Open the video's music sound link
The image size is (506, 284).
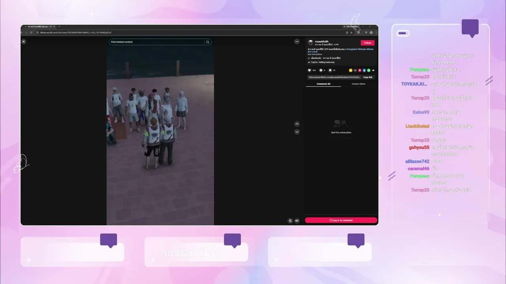[x=325, y=58]
